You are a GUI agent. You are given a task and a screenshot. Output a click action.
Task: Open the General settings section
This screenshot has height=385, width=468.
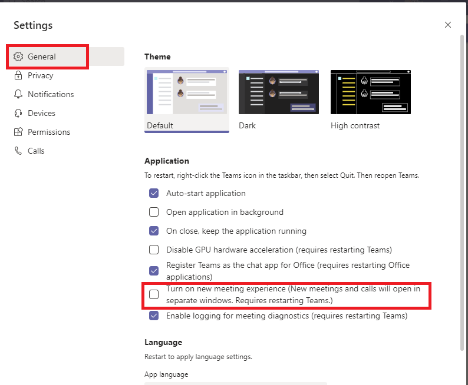pos(65,57)
